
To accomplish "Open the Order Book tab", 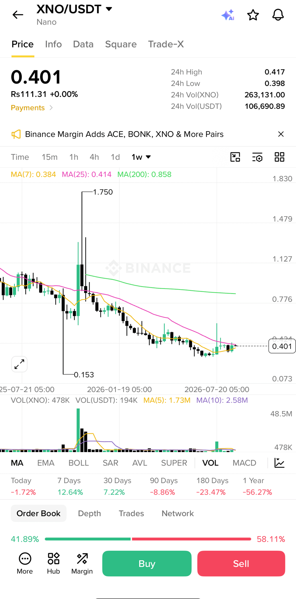I will pos(39,514).
